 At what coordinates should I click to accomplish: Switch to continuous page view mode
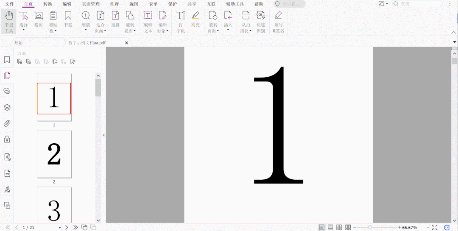[x=330, y=228]
